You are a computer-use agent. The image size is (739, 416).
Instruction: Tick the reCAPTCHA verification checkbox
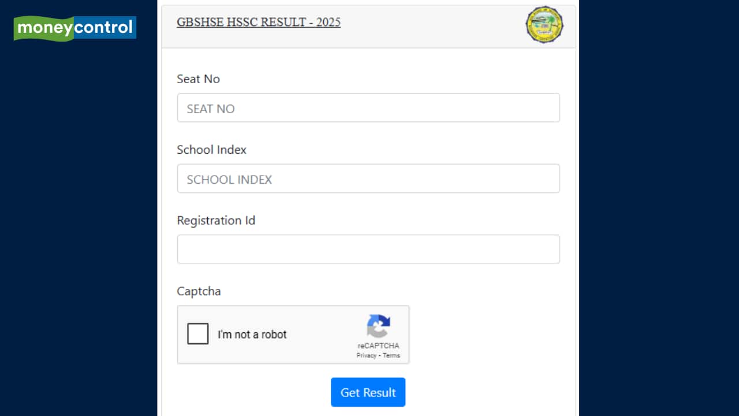pyautogui.click(x=198, y=333)
